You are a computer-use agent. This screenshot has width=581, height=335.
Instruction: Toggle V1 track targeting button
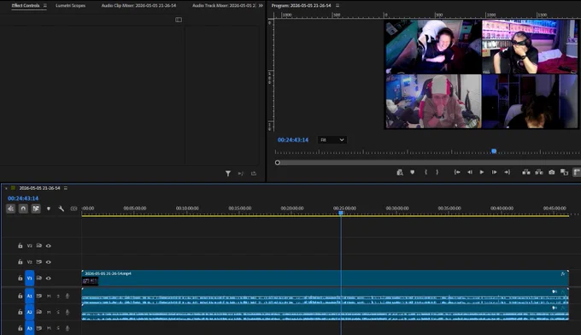tap(30, 278)
